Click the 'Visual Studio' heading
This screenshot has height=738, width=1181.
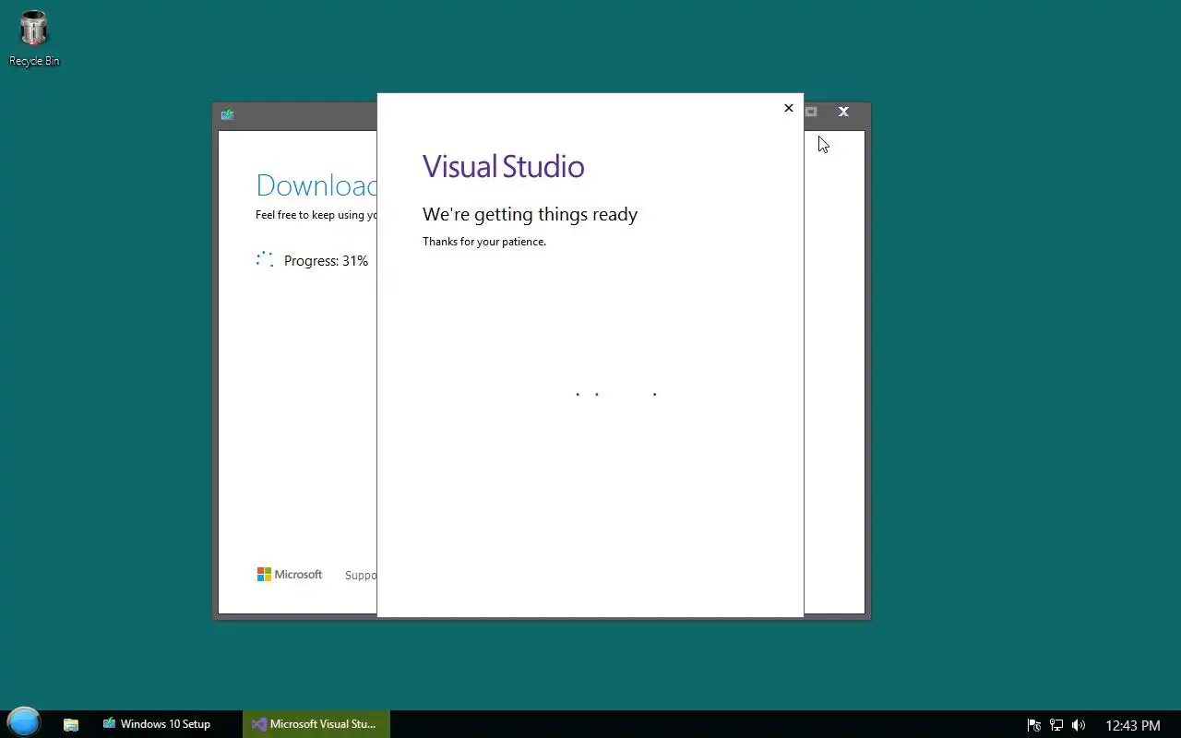(x=503, y=167)
